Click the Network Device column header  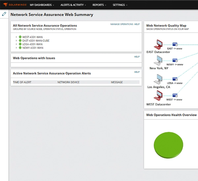pos(68,82)
